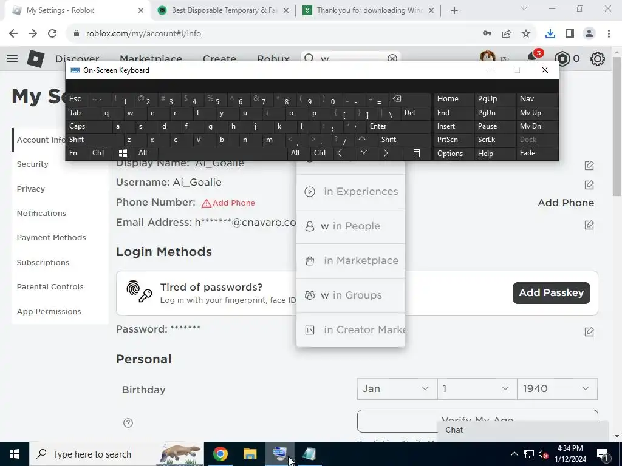Screen dimensions: 622x466
Task: Click the Windows key on the on-screen keyboard
Action: point(123,154)
